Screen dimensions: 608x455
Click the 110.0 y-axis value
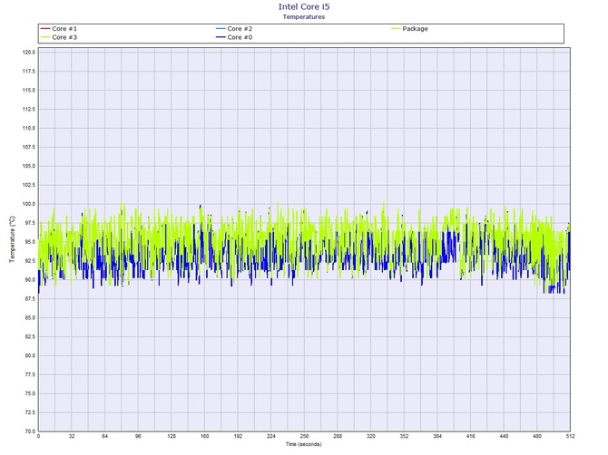pyautogui.click(x=29, y=128)
